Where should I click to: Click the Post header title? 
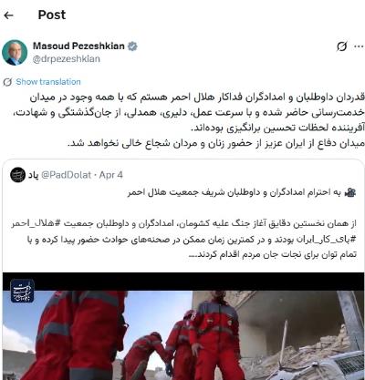tap(52, 15)
